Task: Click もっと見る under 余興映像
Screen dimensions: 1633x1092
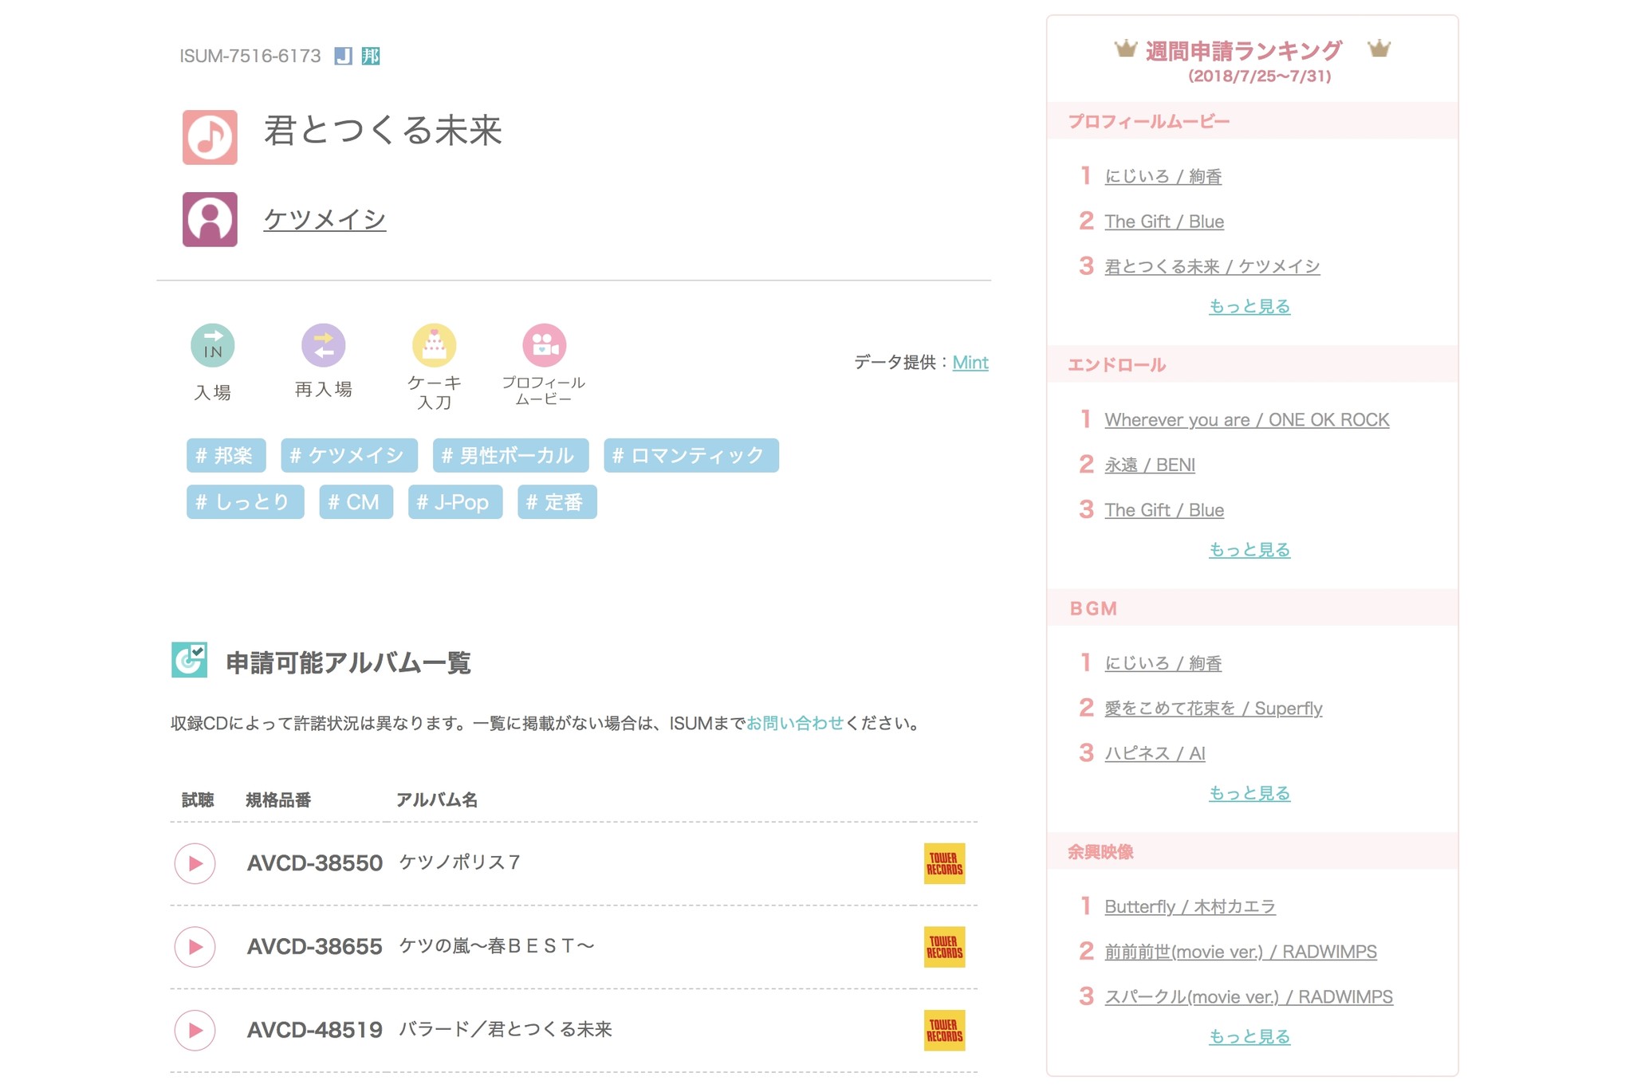Action: [x=1249, y=1036]
